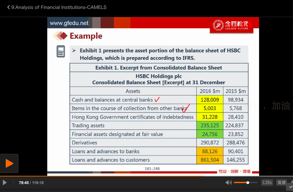293x192 pixels.
Task: Click the slide page number 181-248
Action: pos(152,169)
